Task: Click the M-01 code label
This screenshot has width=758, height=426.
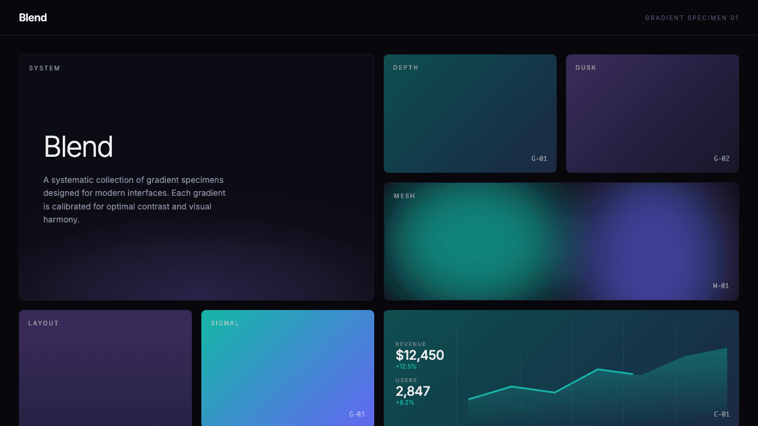Action: click(x=721, y=286)
